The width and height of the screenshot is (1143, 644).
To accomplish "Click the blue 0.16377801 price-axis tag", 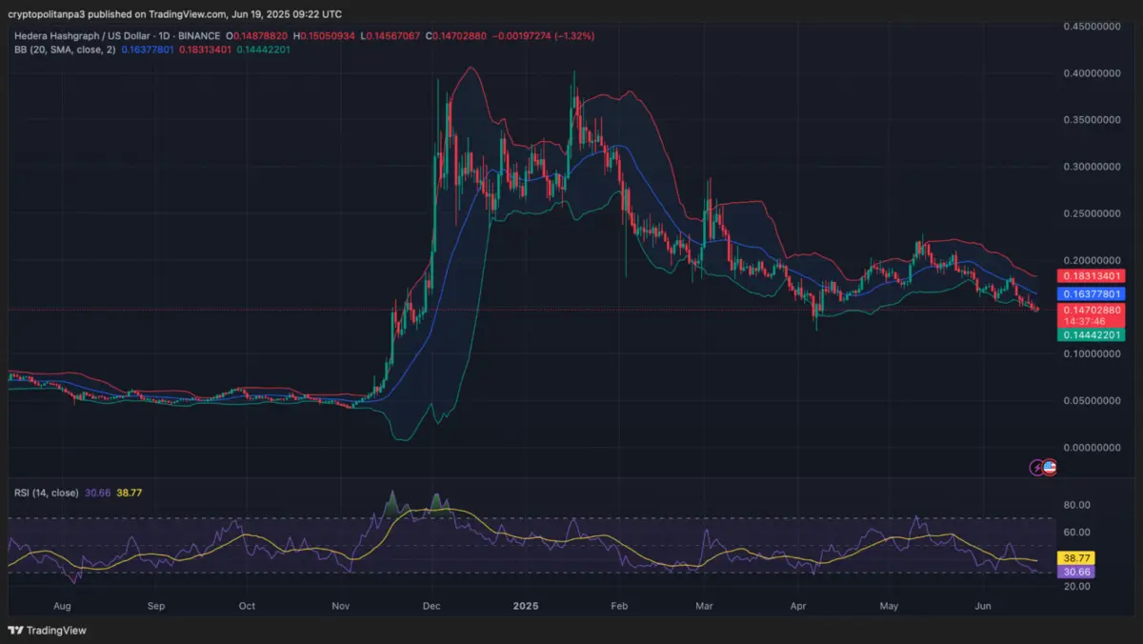I will 1092,294.
